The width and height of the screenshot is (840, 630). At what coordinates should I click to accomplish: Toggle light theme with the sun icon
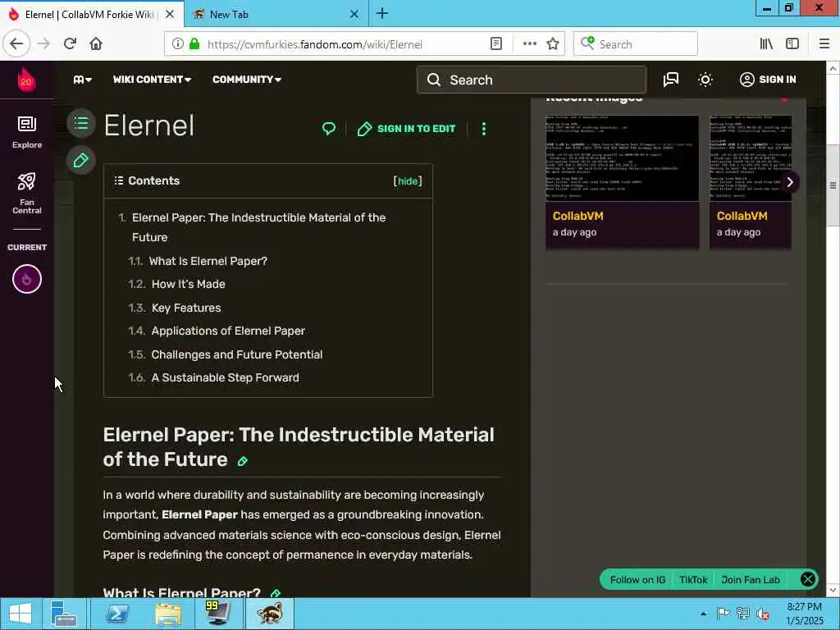(705, 80)
